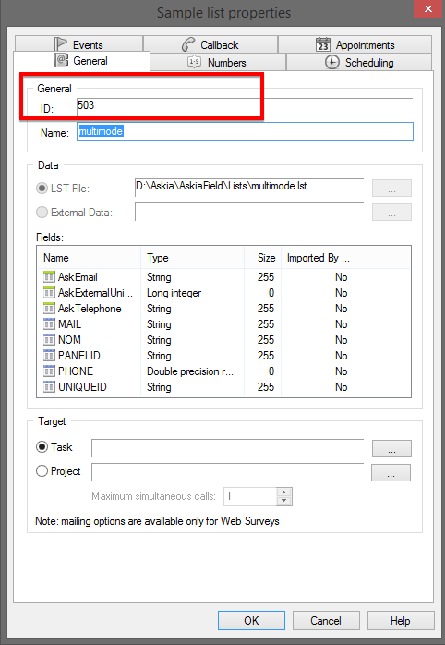Select the AskEmail field table icon
Image resolution: width=445 pixels, height=645 pixels.
[49, 277]
